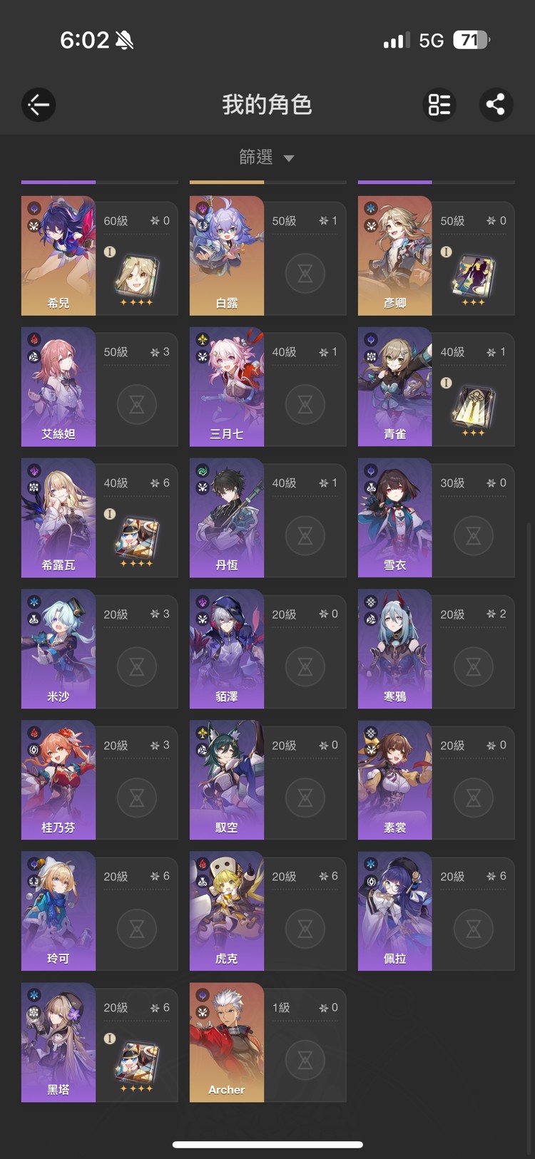The width and height of the screenshot is (535, 1159).
Task: Open the share icon
Action: (495, 105)
